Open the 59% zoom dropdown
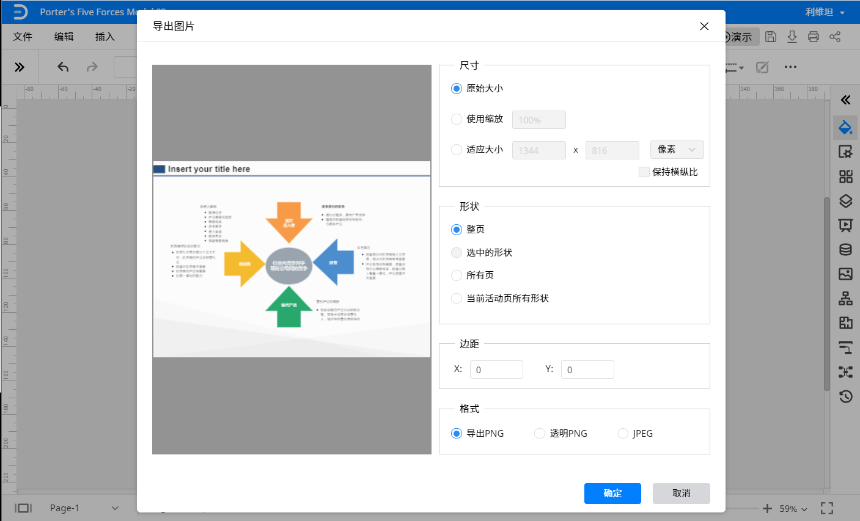Viewport: 860px width, 521px height. click(x=793, y=509)
